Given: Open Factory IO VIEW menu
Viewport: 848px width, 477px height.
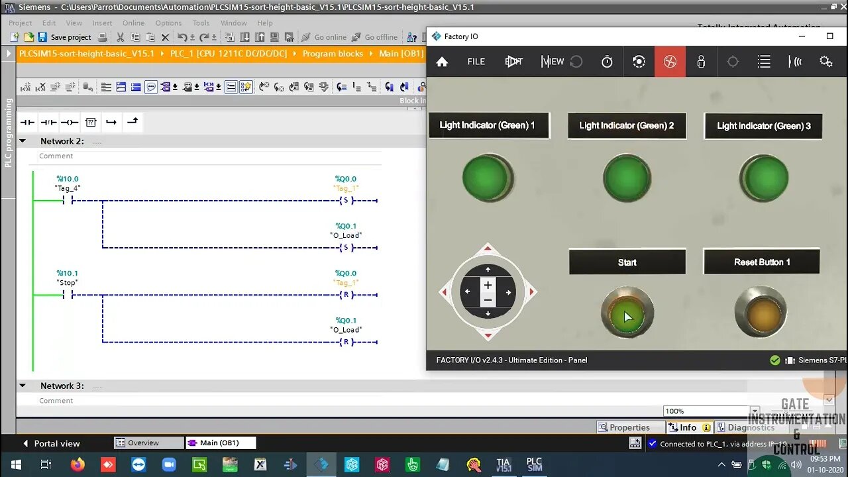Looking at the screenshot, I should pos(553,62).
